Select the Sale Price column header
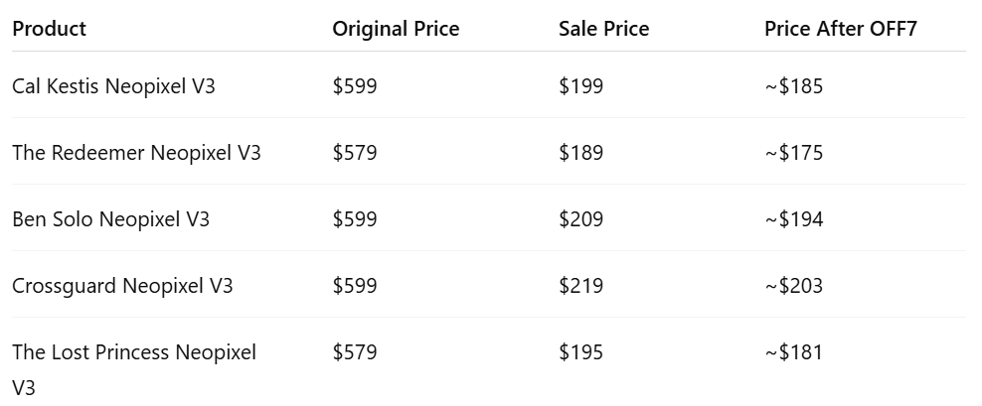The width and height of the screenshot is (982, 406). (603, 29)
